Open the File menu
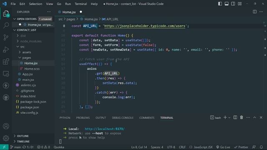267x150 pixels. 13,4
